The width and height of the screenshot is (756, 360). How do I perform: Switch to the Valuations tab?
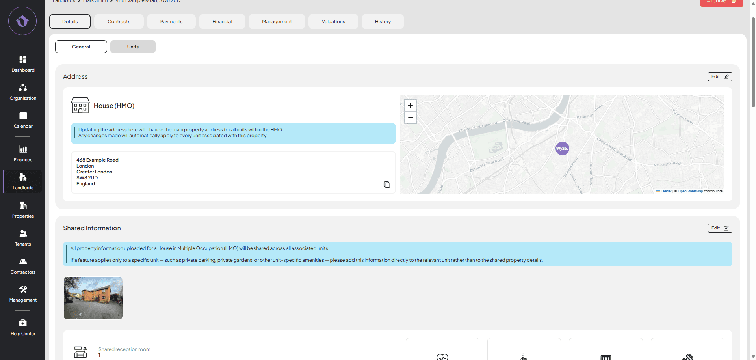pyautogui.click(x=333, y=22)
